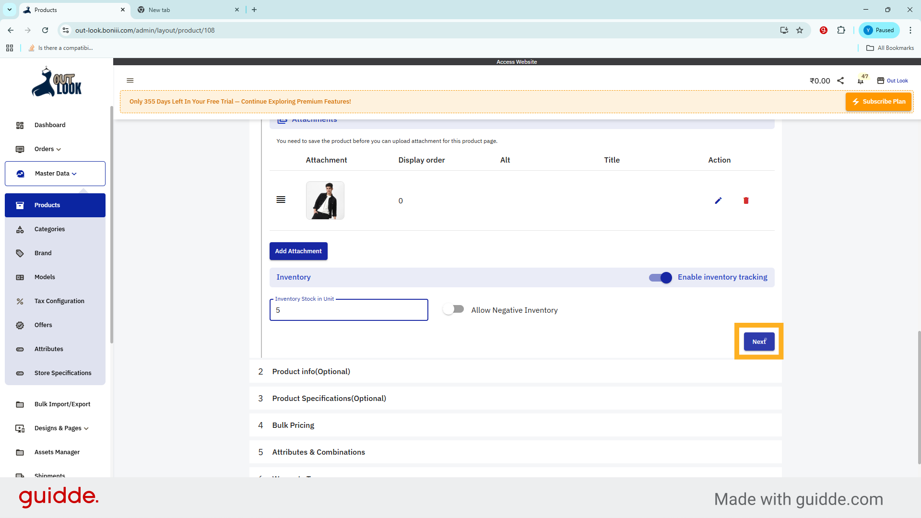Expand Product info(Optional) step
The image size is (921, 518).
tap(311, 372)
